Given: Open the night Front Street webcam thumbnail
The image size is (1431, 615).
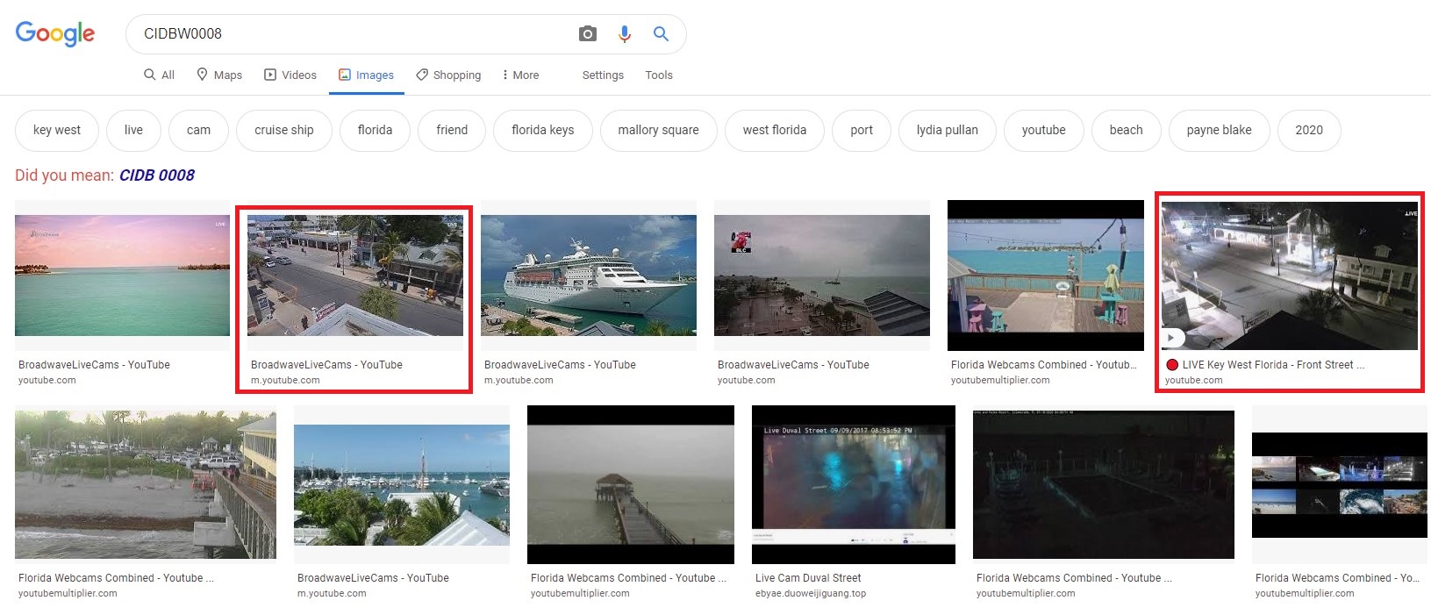Looking at the screenshot, I should (1289, 275).
